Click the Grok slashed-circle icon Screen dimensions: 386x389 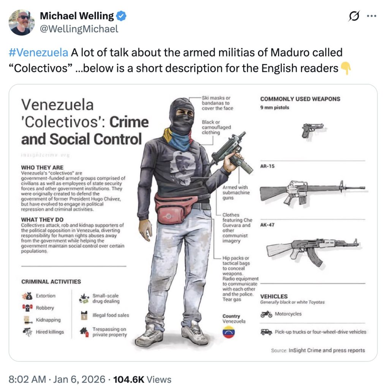tap(354, 16)
